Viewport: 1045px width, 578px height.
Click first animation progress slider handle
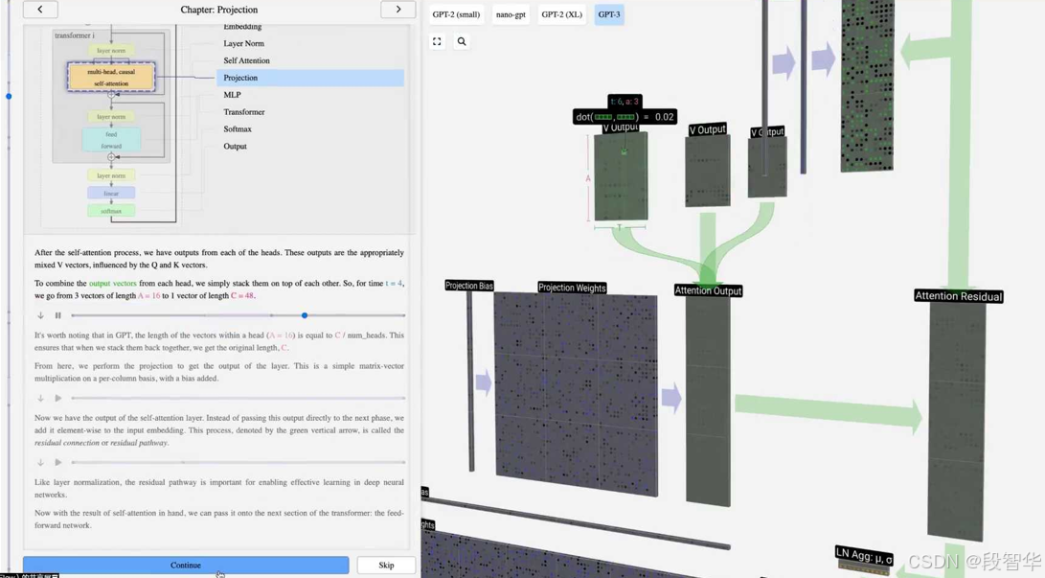coord(305,315)
